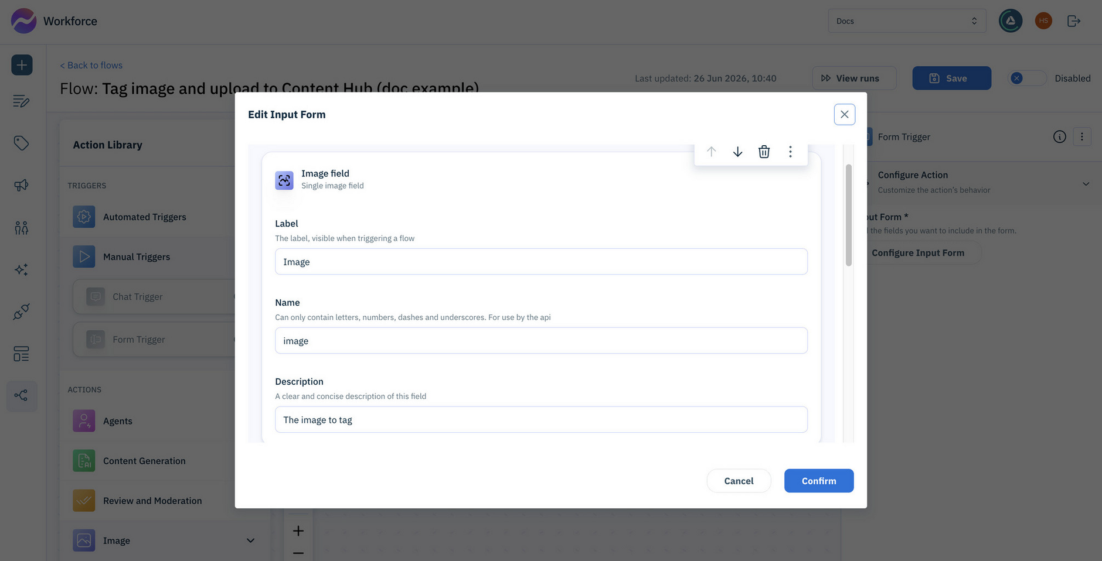Viewport: 1102px width, 561px height.
Task: Open the edit notes sidebar icon
Action: click(22, 101)
